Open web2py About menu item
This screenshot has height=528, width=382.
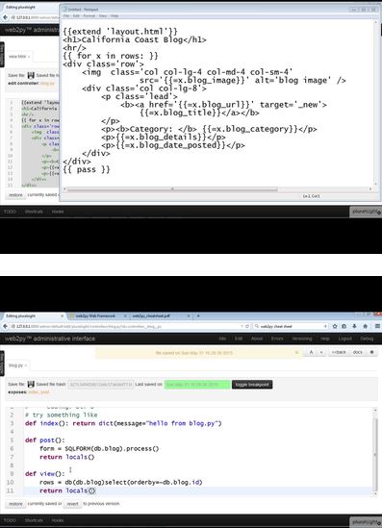[257, 339]
